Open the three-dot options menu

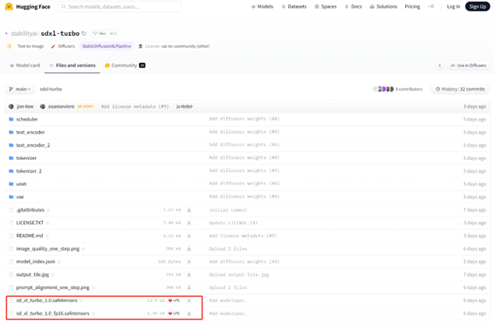click(x=439, y=65)
